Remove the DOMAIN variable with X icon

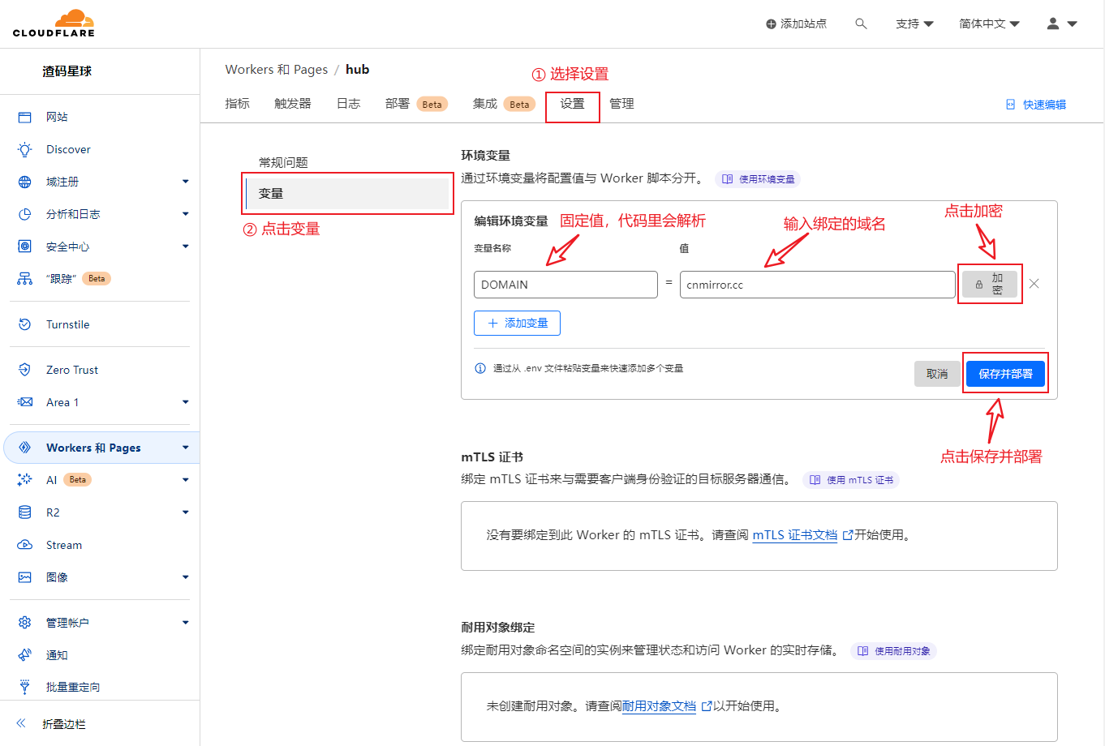pyautogui.click(x=1034, y=284)
